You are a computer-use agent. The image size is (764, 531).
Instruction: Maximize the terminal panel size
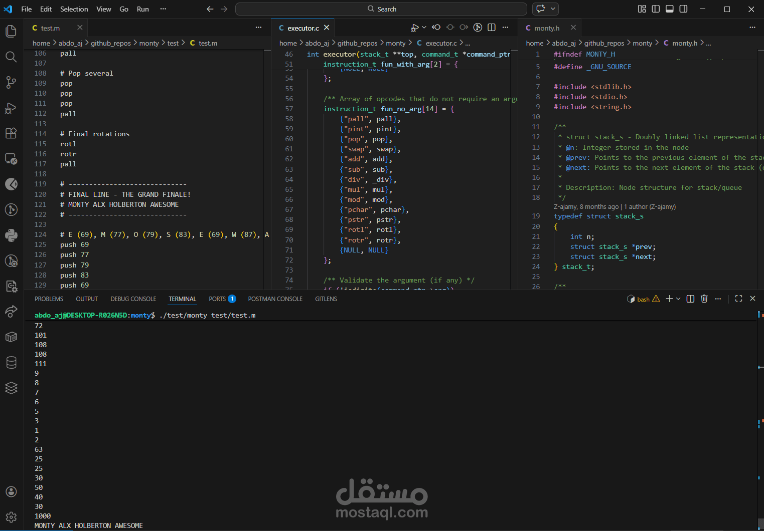[x=738, y=299]
